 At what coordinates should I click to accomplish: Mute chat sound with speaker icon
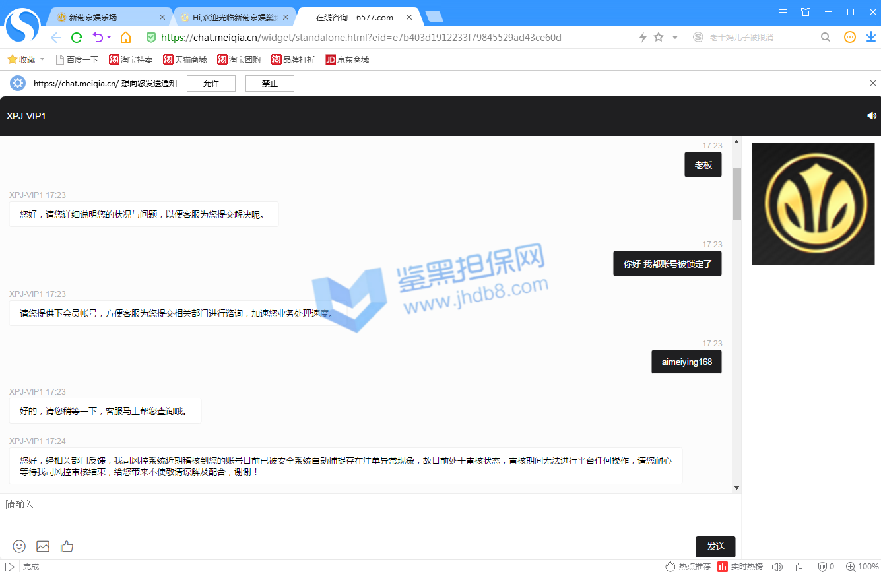point(871,116)
